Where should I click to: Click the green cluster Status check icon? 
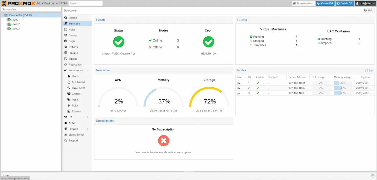click(119, 42)
